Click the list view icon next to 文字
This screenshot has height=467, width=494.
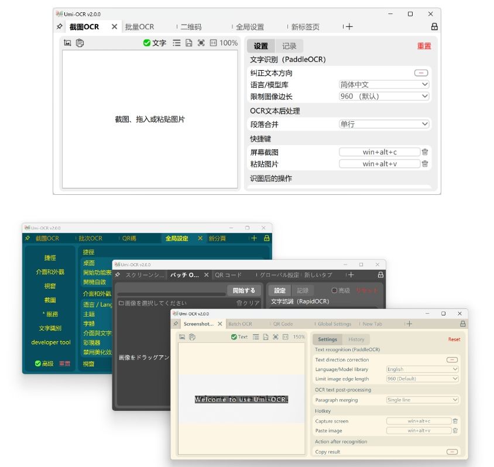tap(176, 43)
